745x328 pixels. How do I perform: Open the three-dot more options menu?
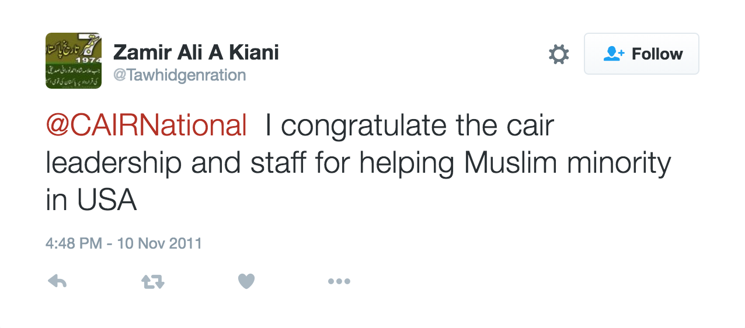click(339, 282)
